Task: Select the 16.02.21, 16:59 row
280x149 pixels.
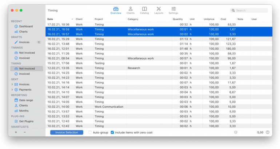Action: [159, 29]
